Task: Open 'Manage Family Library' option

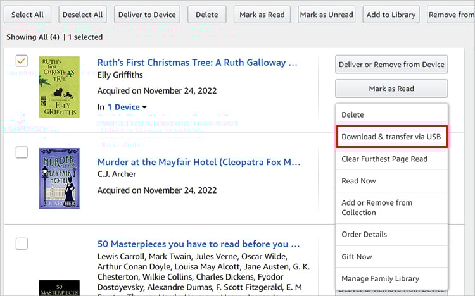Action: (380, 279)
